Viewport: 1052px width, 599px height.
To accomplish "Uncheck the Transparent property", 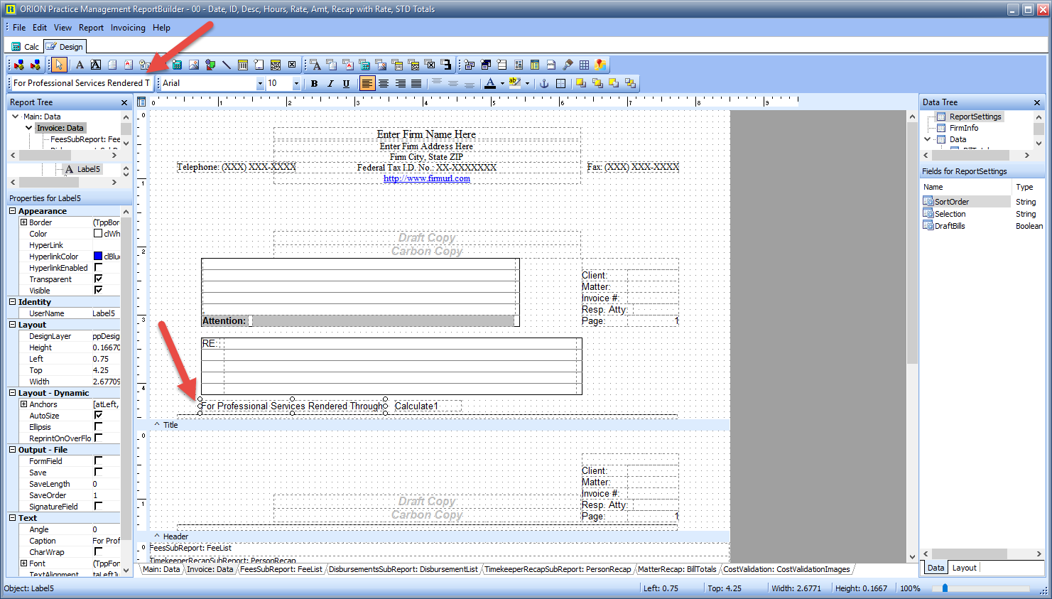I will pos(98,279).
